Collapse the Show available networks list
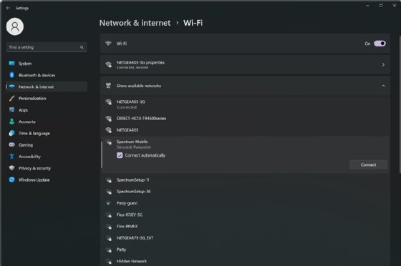The height and width of the screenshot is (266, 401). point(383,86)
